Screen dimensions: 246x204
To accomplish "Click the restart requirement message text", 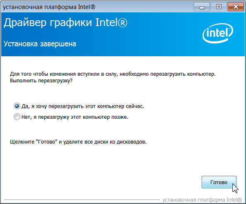I will [x=113, y=74].
